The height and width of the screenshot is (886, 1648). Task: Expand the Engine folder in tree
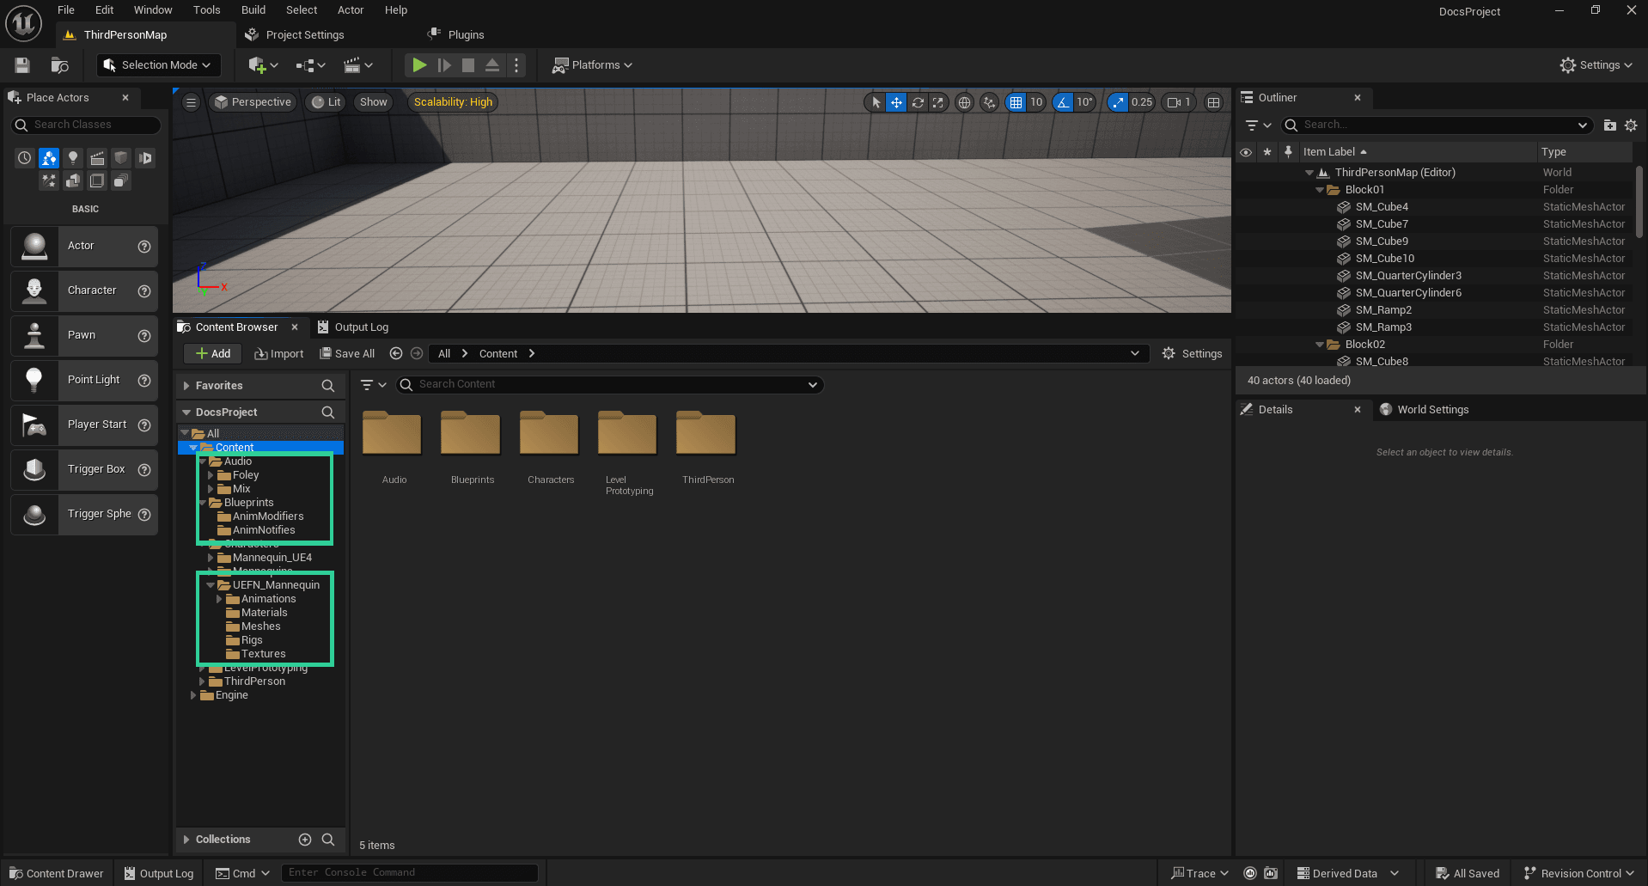[193, 695]
